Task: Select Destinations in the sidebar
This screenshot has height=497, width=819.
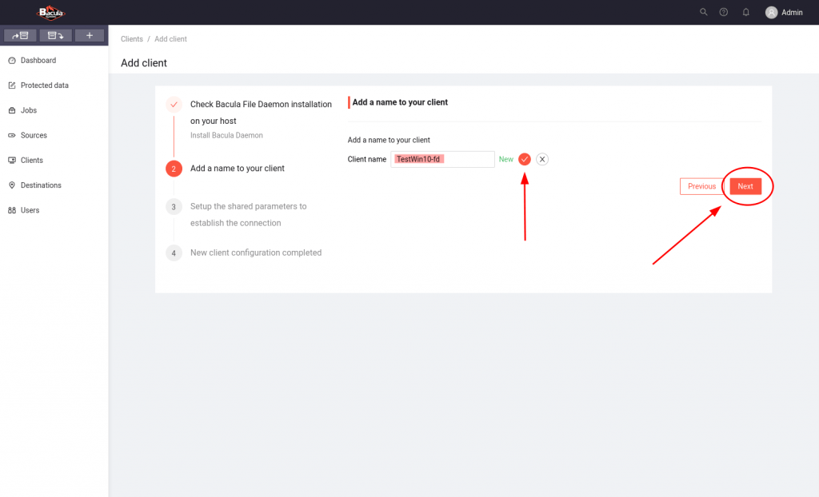Action: pyautogui.click(x=40, y=185)
